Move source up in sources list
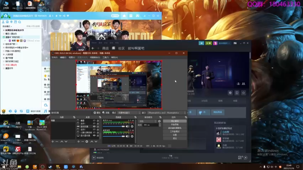The width and height of the screenshot is (303, 170). coord(92,141)
